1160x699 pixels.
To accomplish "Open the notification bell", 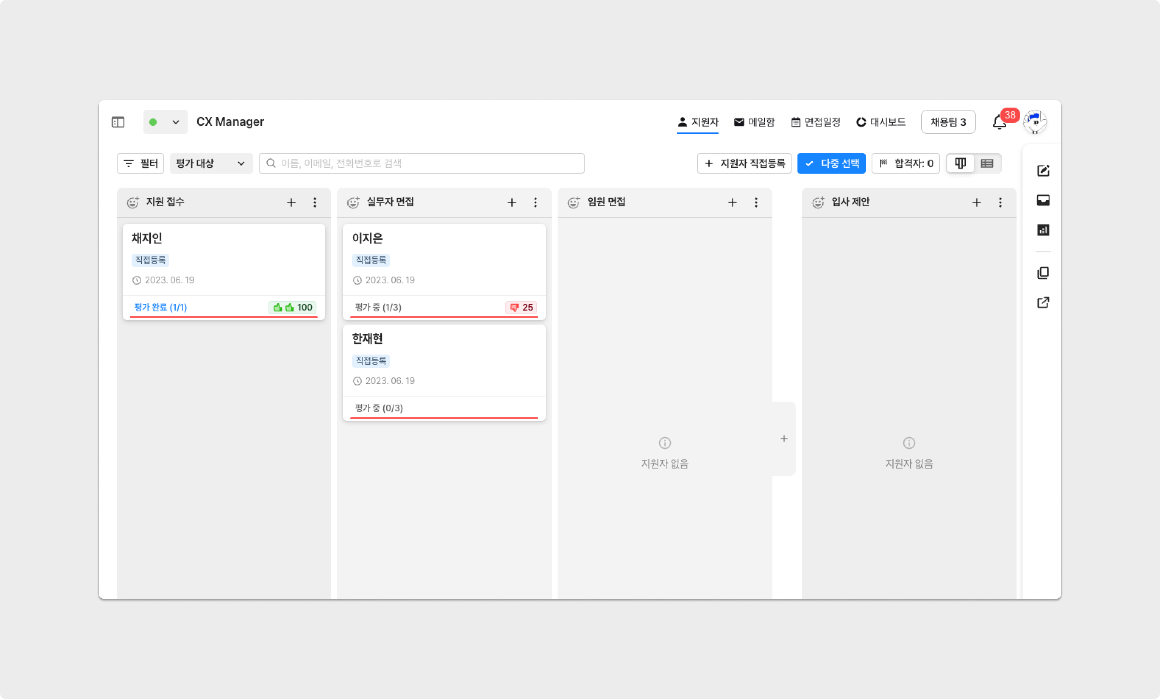I will coord(999,122).
